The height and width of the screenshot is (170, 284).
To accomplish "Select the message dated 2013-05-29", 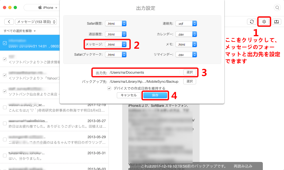I will [x=54, y=139].
